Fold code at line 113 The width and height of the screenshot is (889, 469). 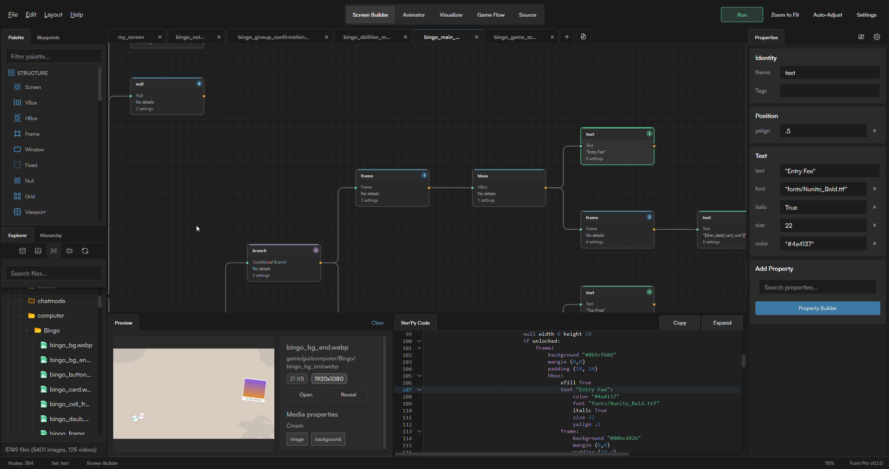click(419, 431)
